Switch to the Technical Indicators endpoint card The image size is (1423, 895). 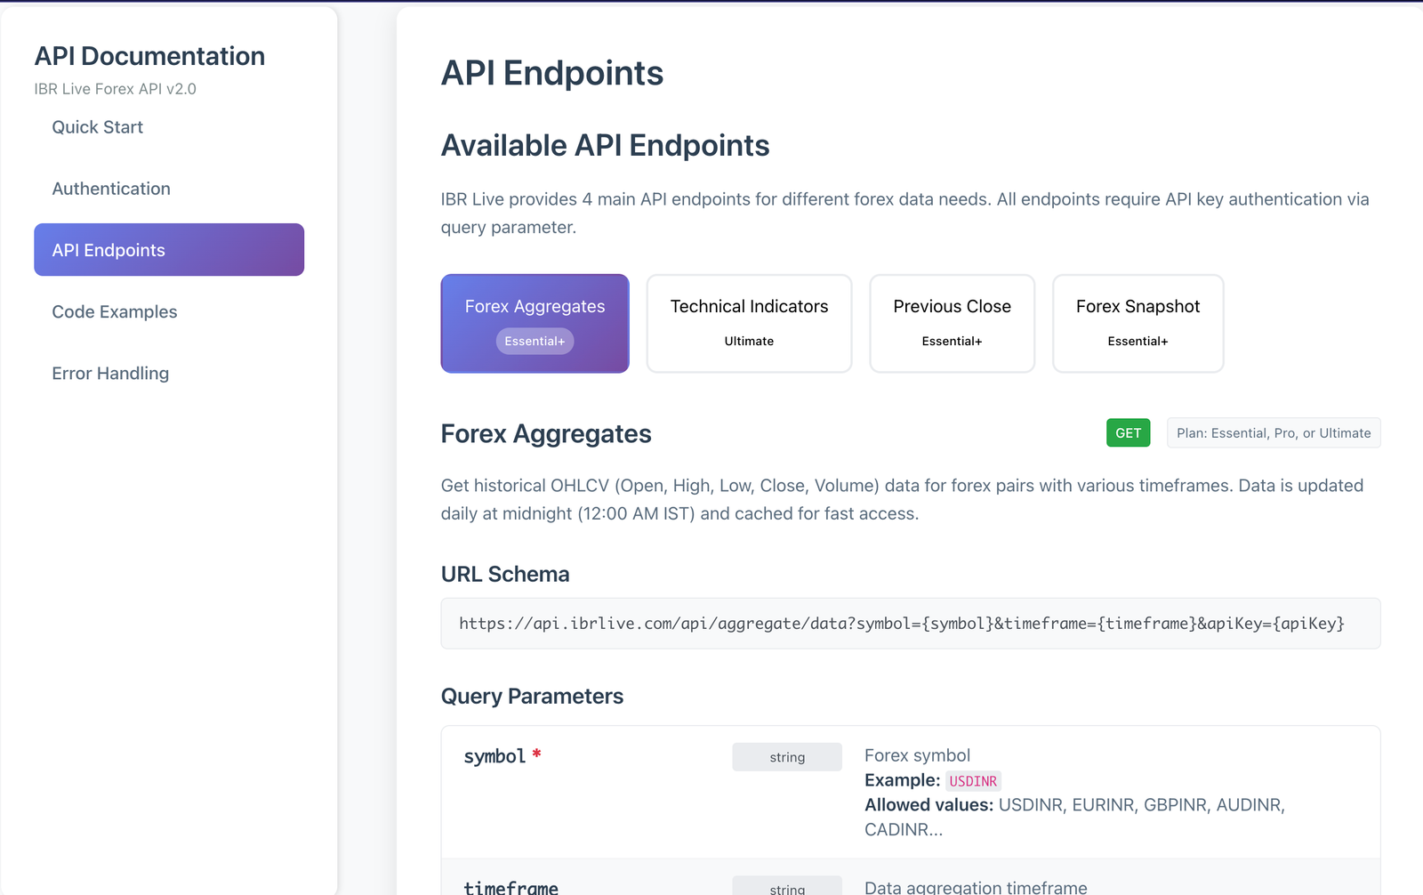[x=749, y=323]
